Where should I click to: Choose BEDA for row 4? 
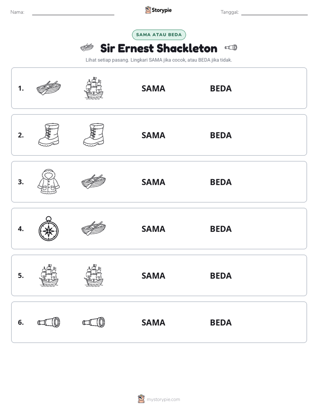click(220, 229)
